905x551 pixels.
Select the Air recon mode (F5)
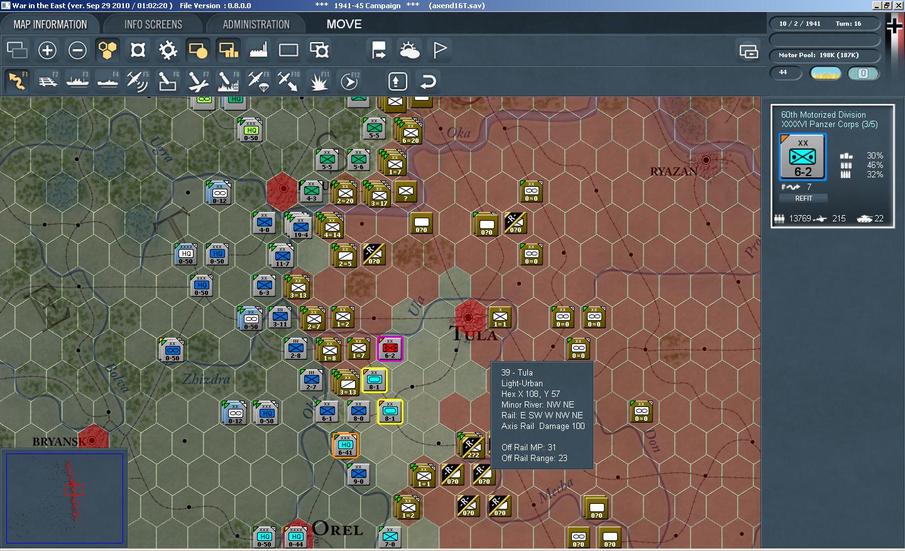[138, 81]
